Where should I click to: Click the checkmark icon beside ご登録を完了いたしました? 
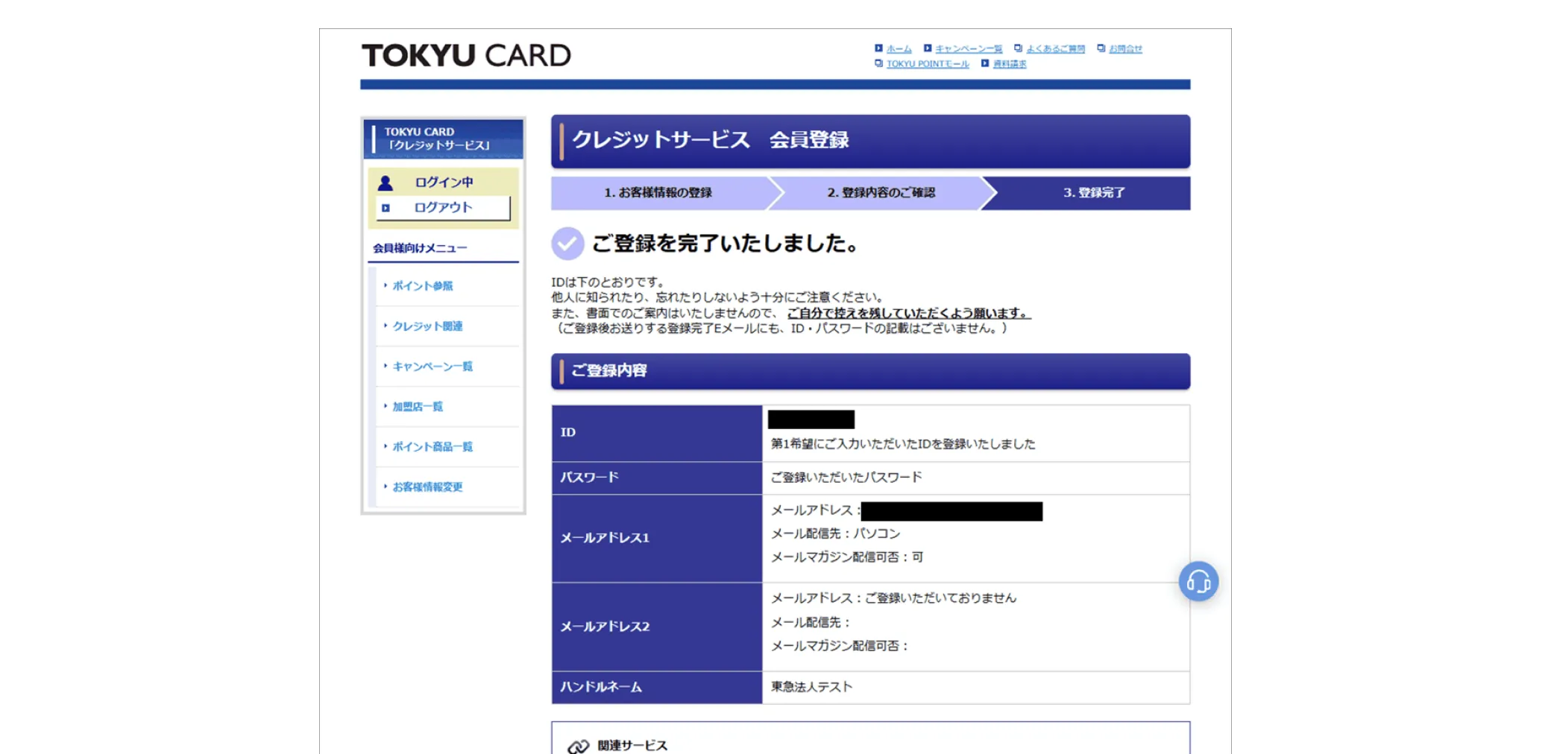(567, 242)
